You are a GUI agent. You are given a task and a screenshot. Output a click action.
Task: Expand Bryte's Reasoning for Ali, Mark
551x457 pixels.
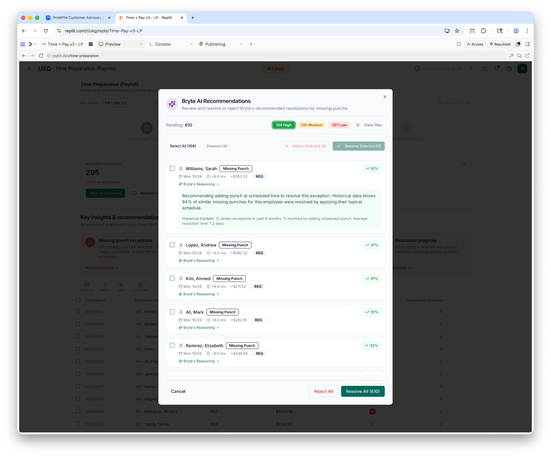(x=199, y=328)
